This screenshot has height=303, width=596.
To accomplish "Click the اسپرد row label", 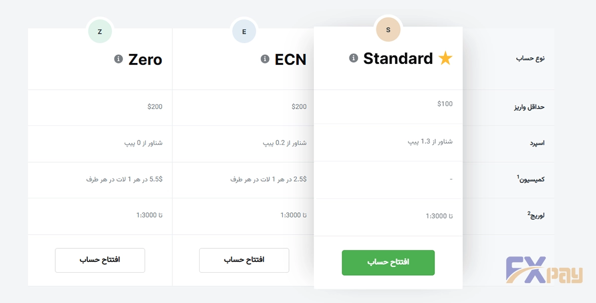I will (x=537, y=143).
